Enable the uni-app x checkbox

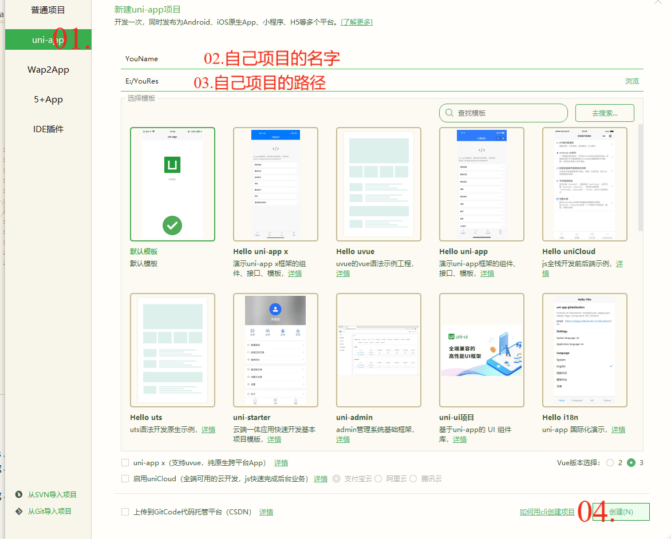(x=125, y=462)
